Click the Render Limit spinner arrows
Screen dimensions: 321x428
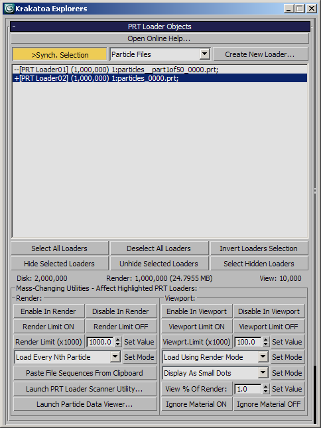[118, 342]
